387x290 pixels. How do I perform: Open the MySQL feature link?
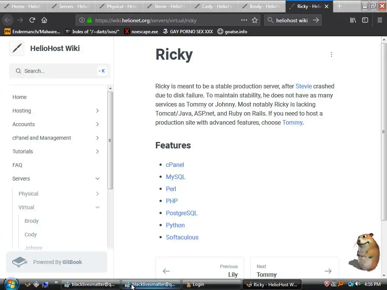pos(175,177)
